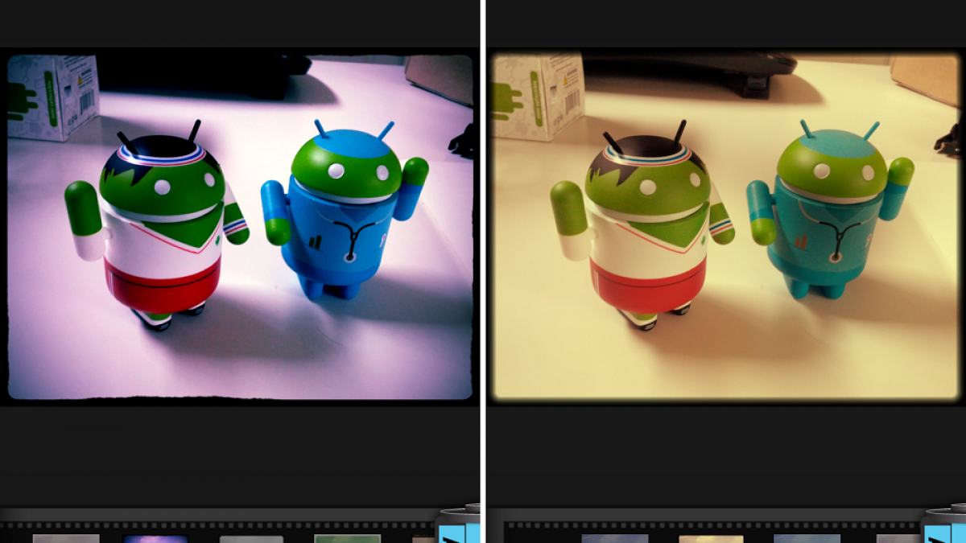Tap the purple-tinted photo preview in the left screen

[240, 227]
